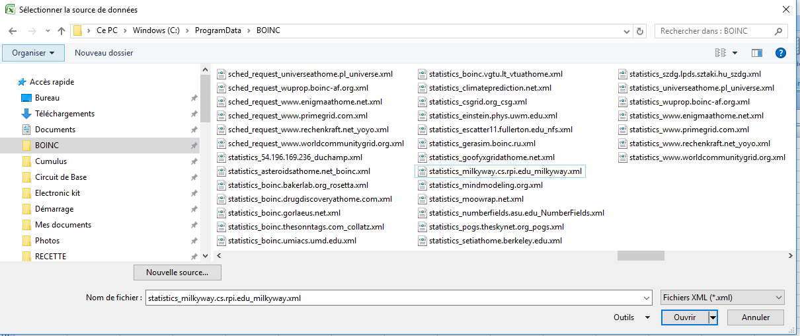Image resolution: width=800 pixels, height=336 pixels.
Task: Click Nouvelle source button
Action: click(177, 273)
